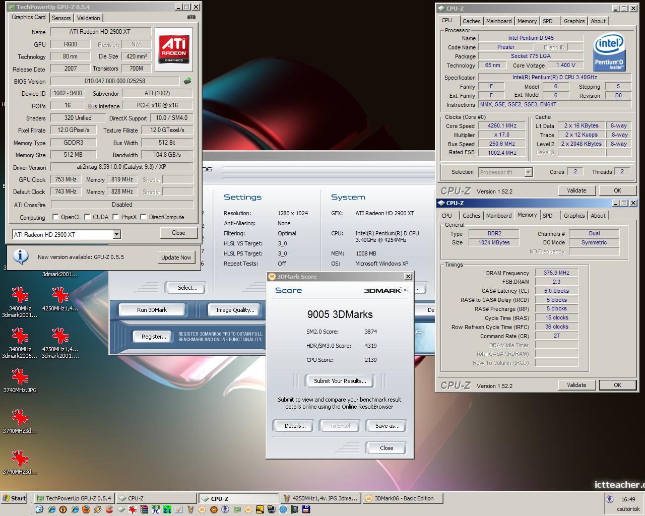Enable the OpenCL computing checkbox
The image size is (645, 516).
(x=56, y=217)
